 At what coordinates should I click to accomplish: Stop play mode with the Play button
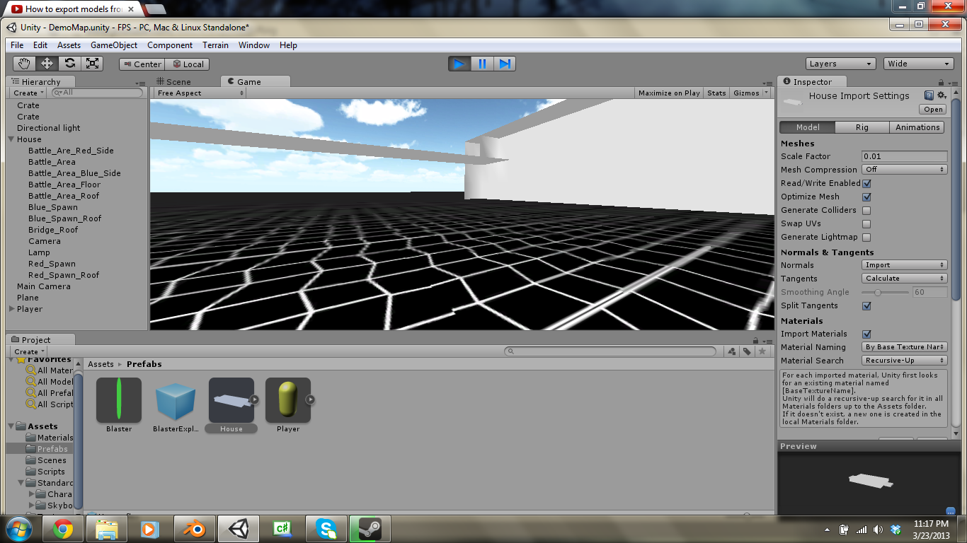coord(459,64)
